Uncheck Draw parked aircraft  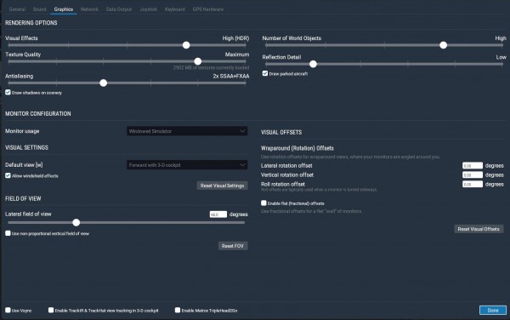pyautogui.click(x=265, y=73)
